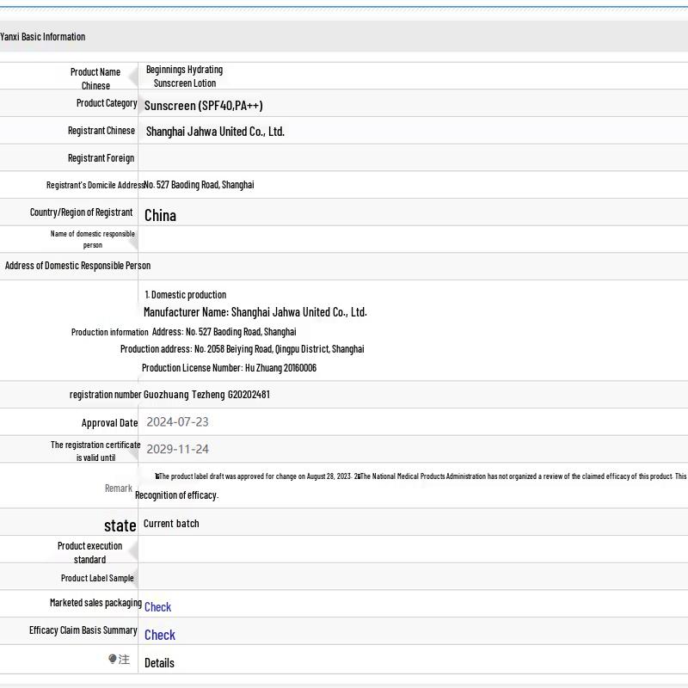This screenshot has width=688, height=688.
Task: Select the country value 'China'
Action: 160,216
